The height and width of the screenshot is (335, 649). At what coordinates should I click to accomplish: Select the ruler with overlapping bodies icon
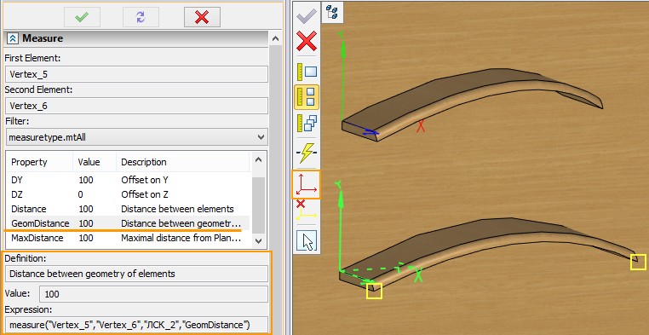(x=307, y=124)
